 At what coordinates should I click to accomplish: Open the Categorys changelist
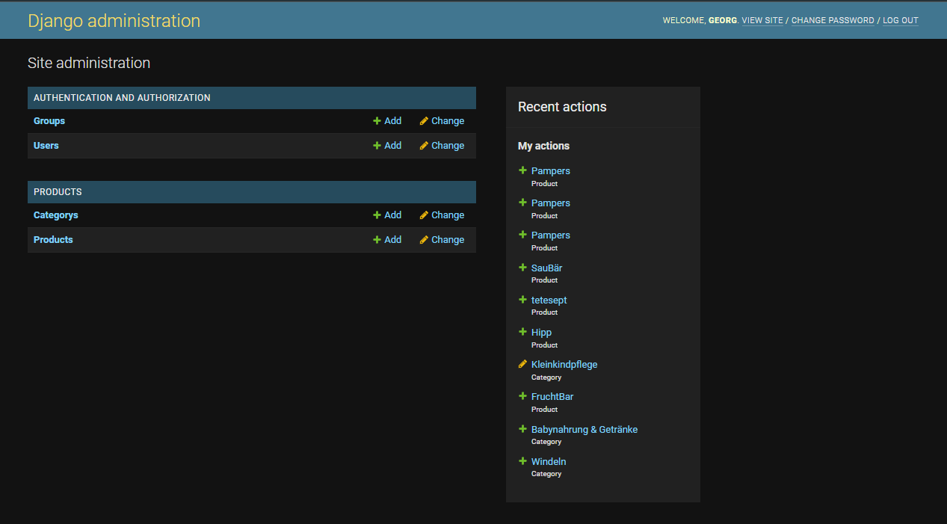click(55, 215)
